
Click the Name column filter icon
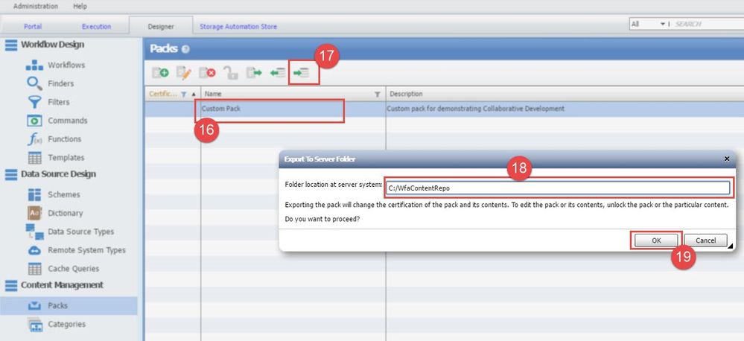pyautogui.click(x=378, y=95)
